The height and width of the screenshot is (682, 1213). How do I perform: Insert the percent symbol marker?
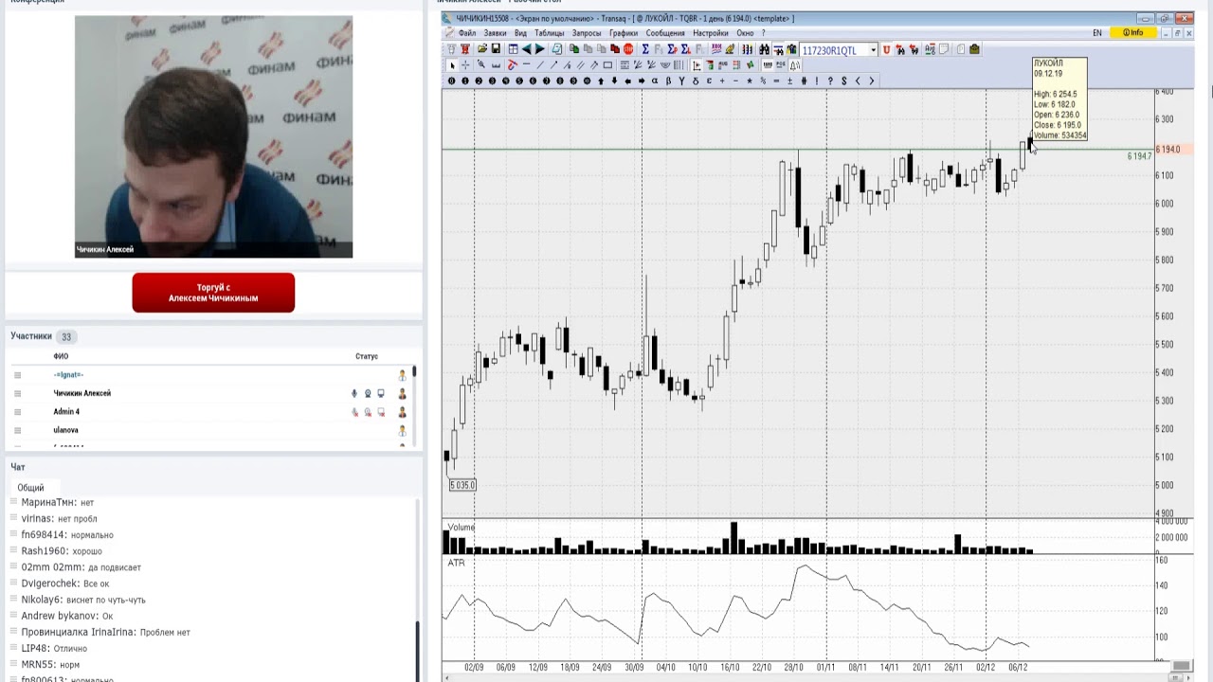click(763, 81)
